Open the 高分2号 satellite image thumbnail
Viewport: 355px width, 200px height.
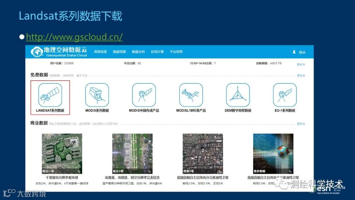[x=132, y=154]
